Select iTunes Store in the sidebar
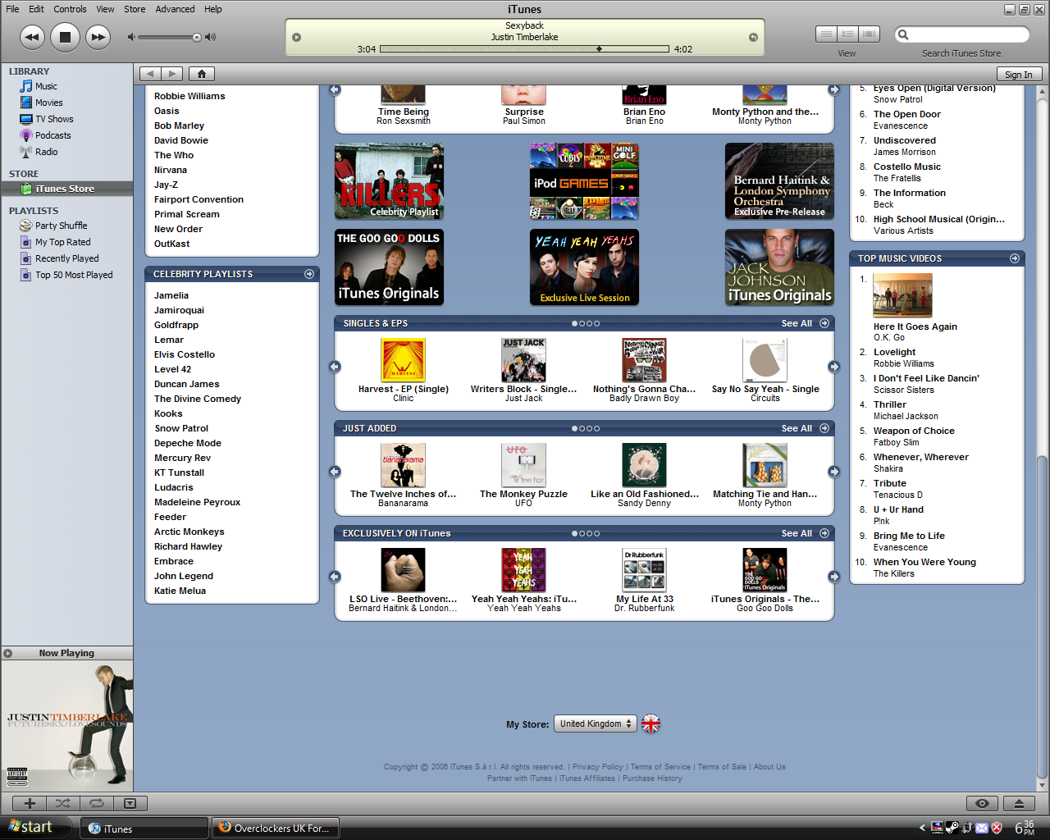Screen dimensions: 1050x840 (66, 189)
